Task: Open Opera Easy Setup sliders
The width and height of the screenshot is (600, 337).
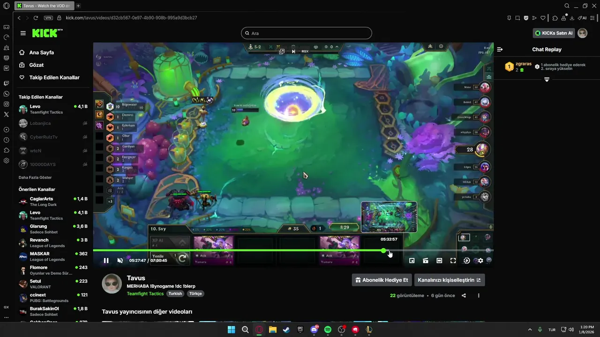Action: click(593, 18)
